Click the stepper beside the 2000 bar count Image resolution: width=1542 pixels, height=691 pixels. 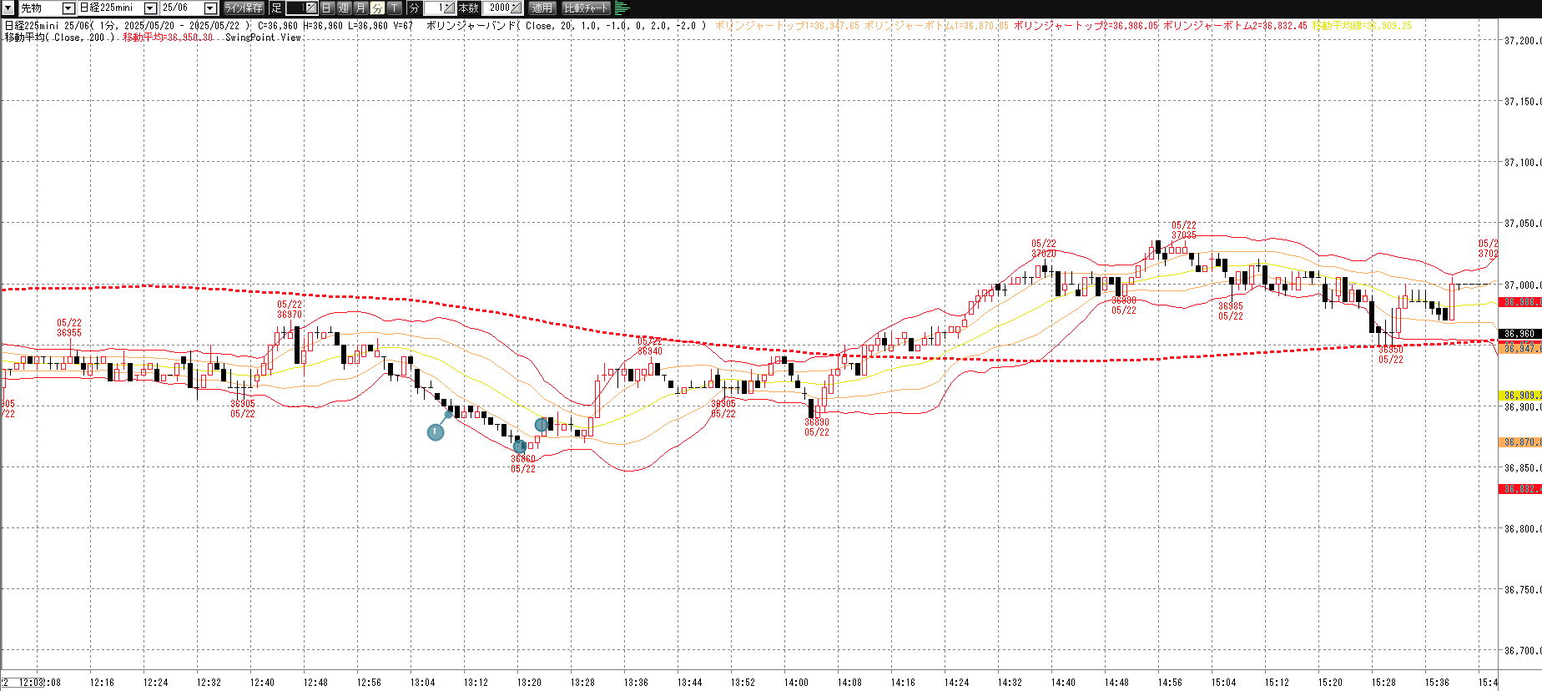517,8
